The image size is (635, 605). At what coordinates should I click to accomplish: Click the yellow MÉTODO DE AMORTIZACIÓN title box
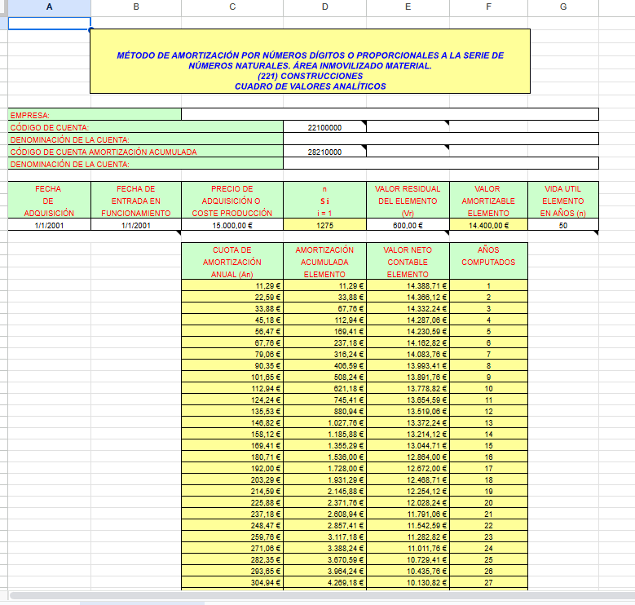310,61
